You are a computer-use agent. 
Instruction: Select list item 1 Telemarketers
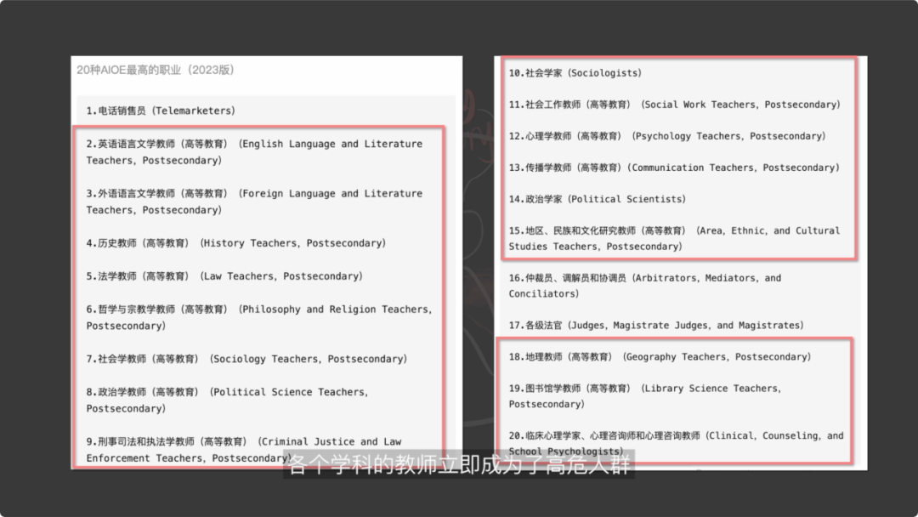pos(161,111)
